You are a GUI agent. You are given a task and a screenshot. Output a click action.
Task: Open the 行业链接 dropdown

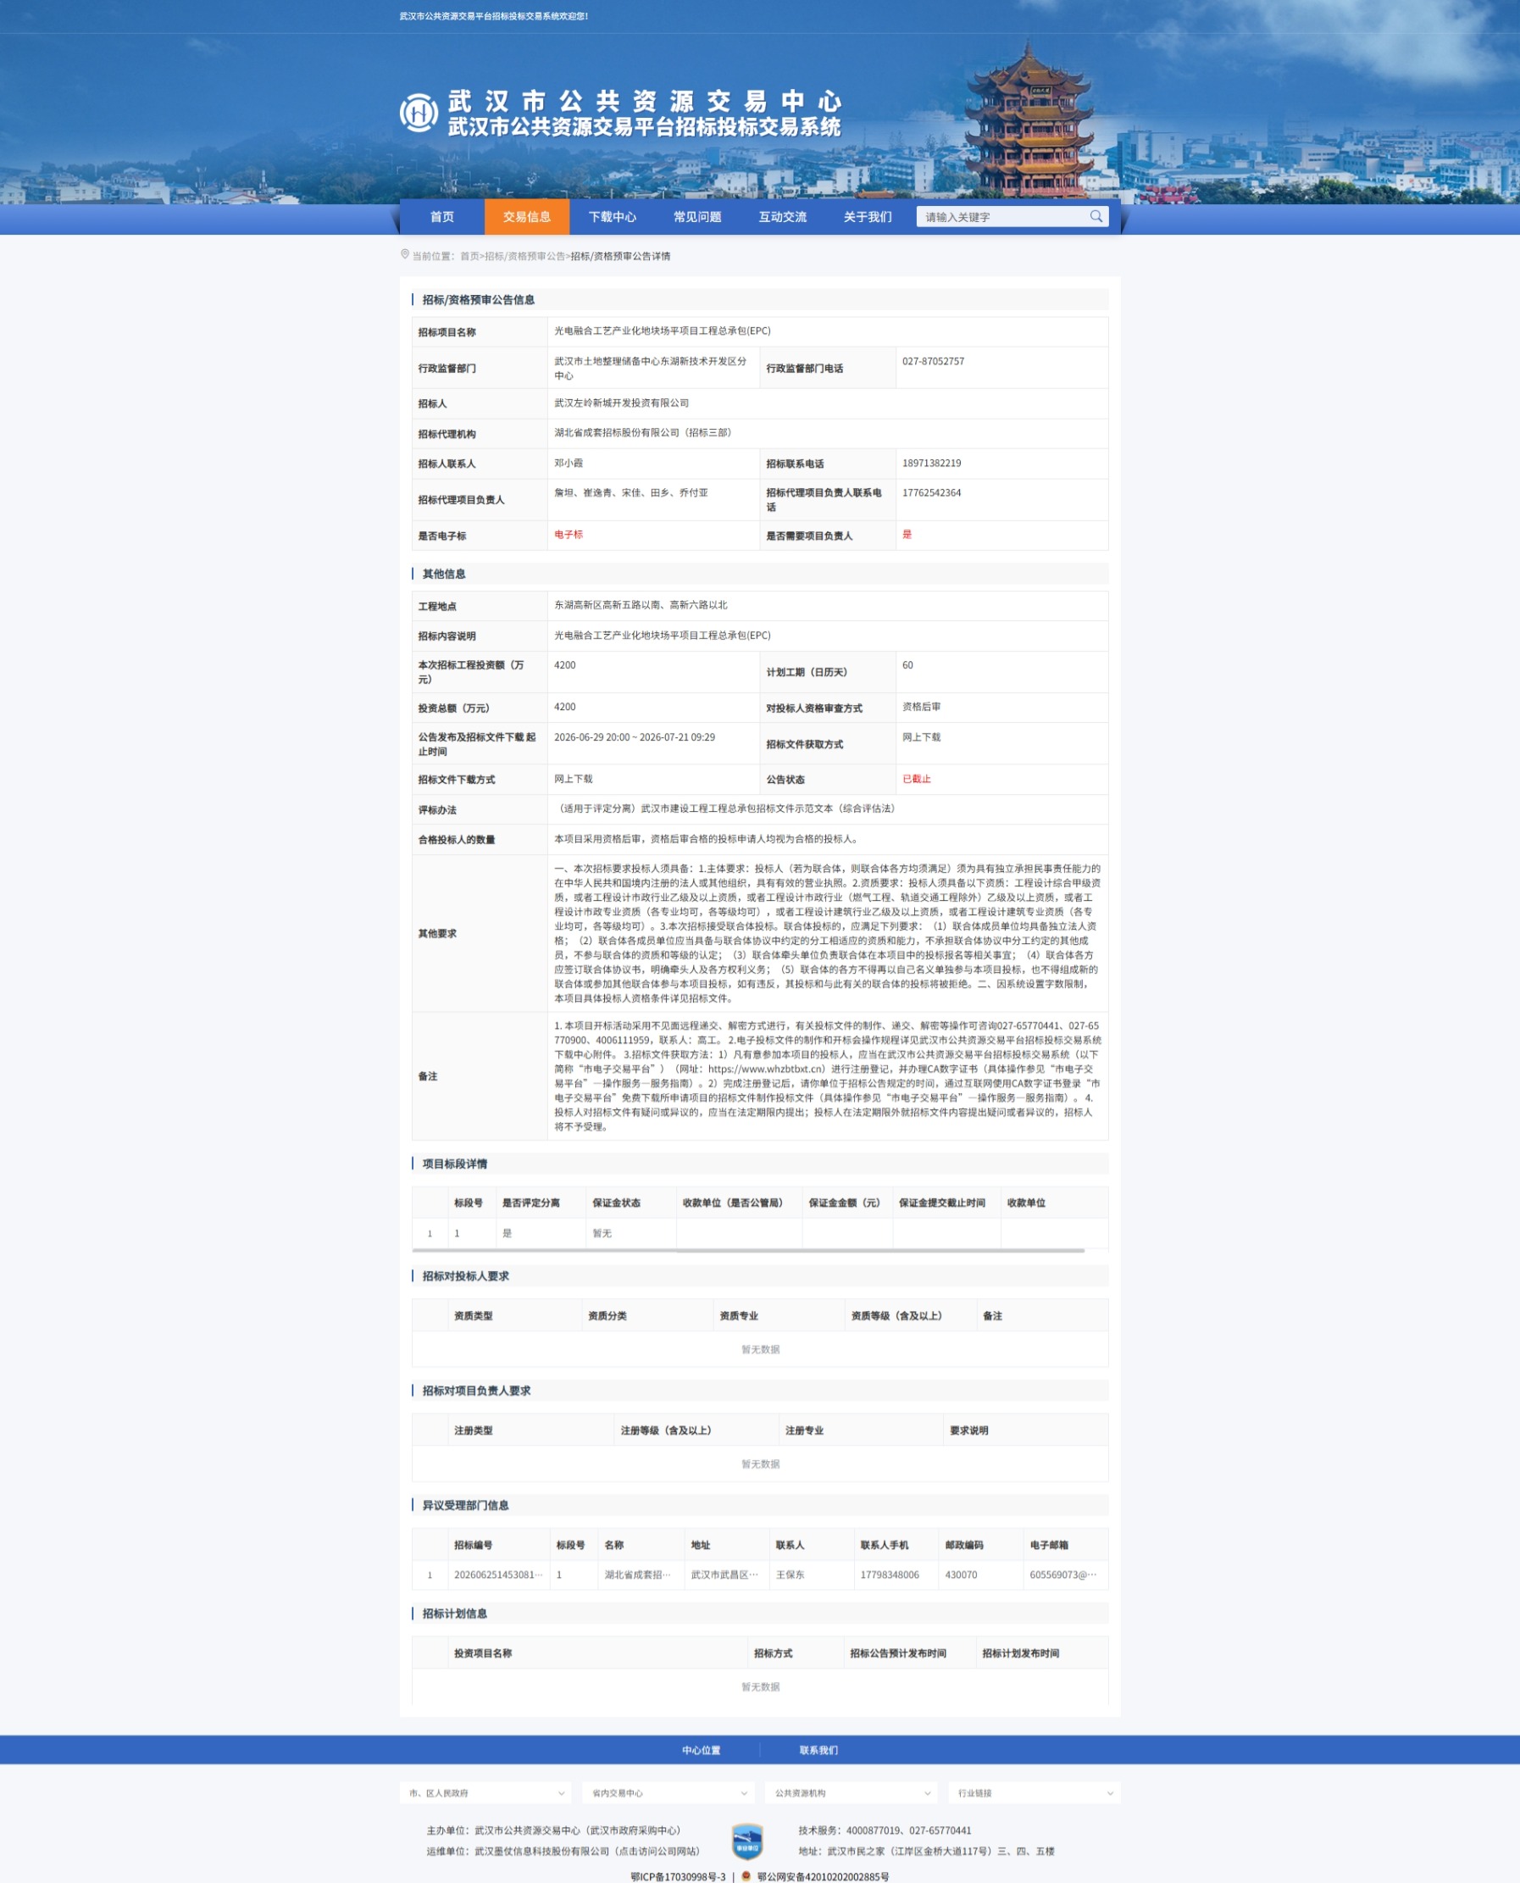coord(1034,1793)
